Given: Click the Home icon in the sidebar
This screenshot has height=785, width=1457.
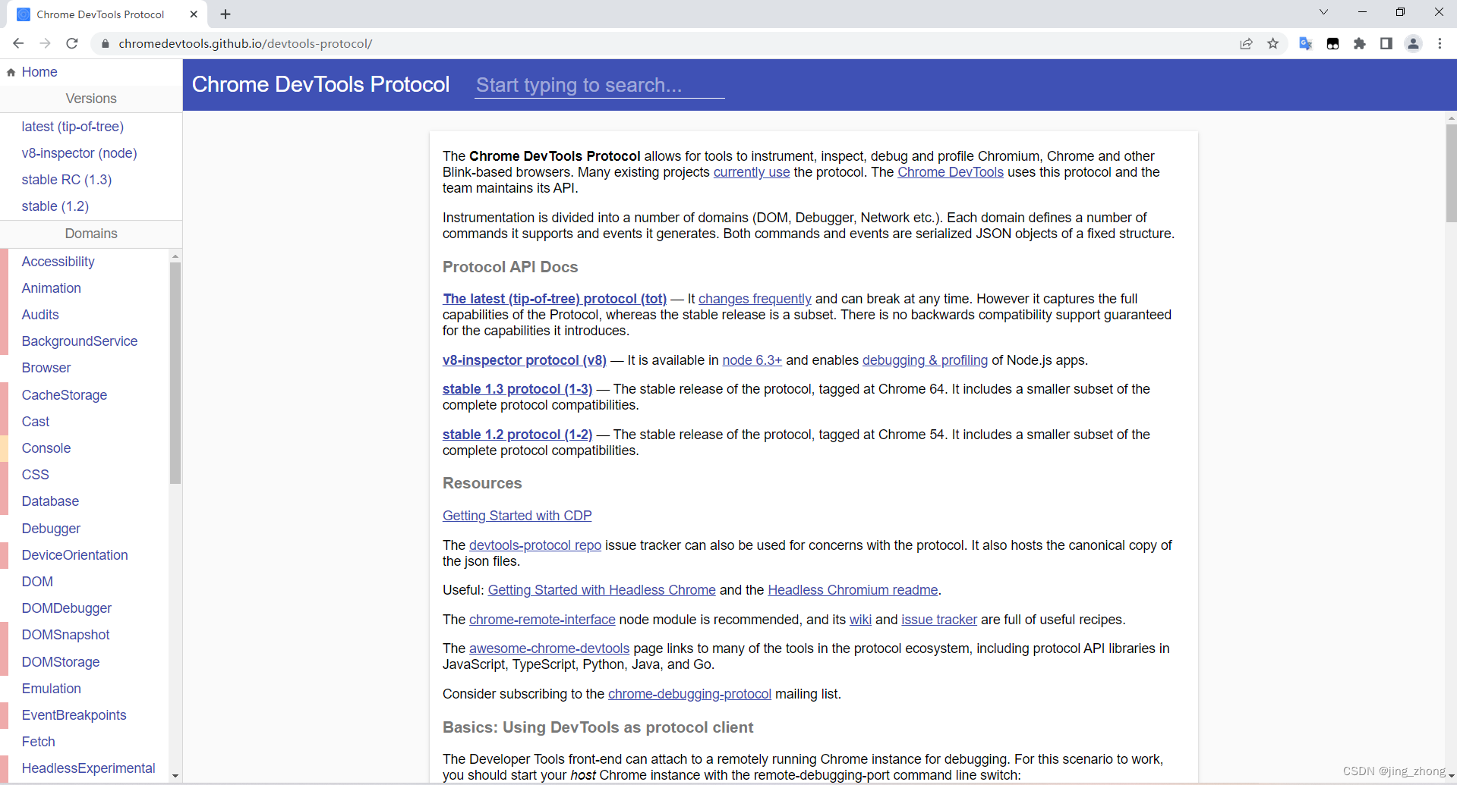Looking at the screenshot, I should [x=11, y=72].
